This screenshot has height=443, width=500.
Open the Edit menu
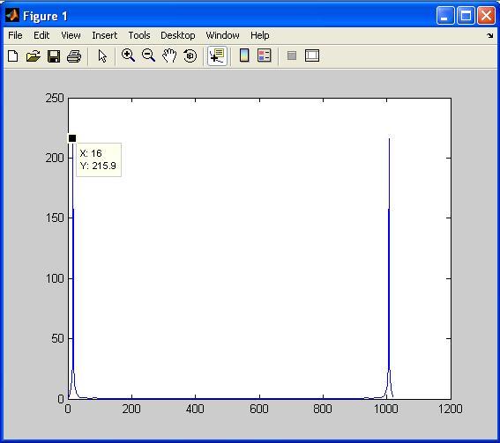point(41,35)
